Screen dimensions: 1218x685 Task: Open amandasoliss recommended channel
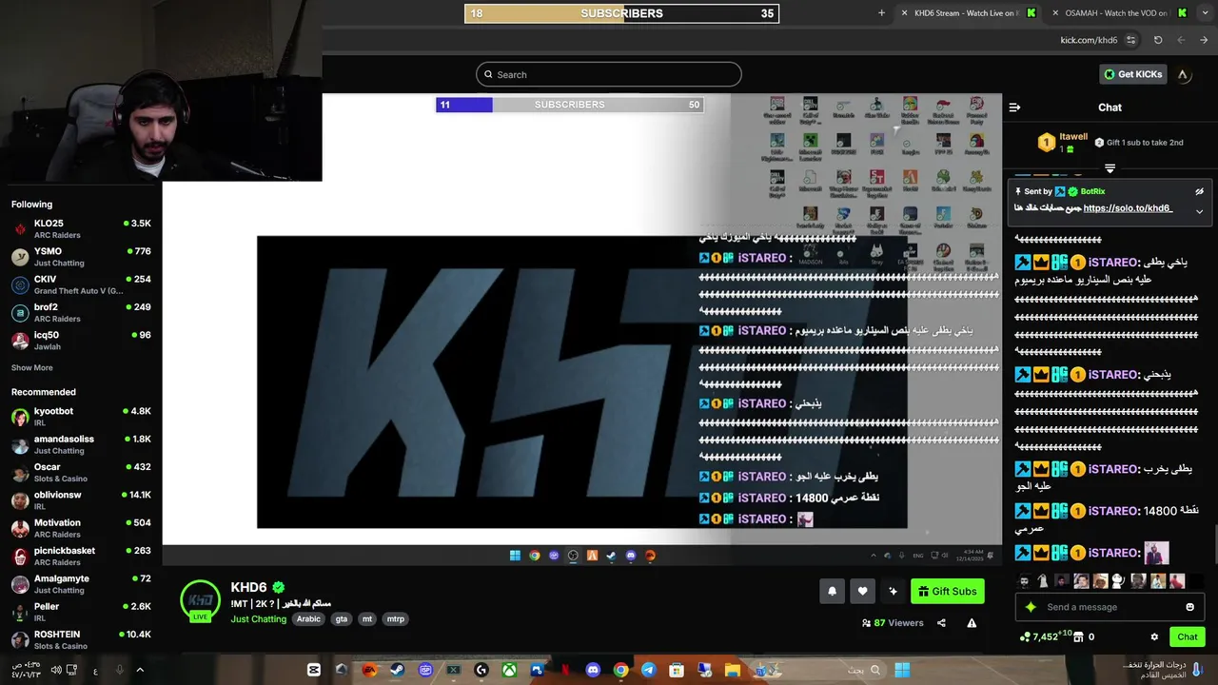tap(81, 444)
